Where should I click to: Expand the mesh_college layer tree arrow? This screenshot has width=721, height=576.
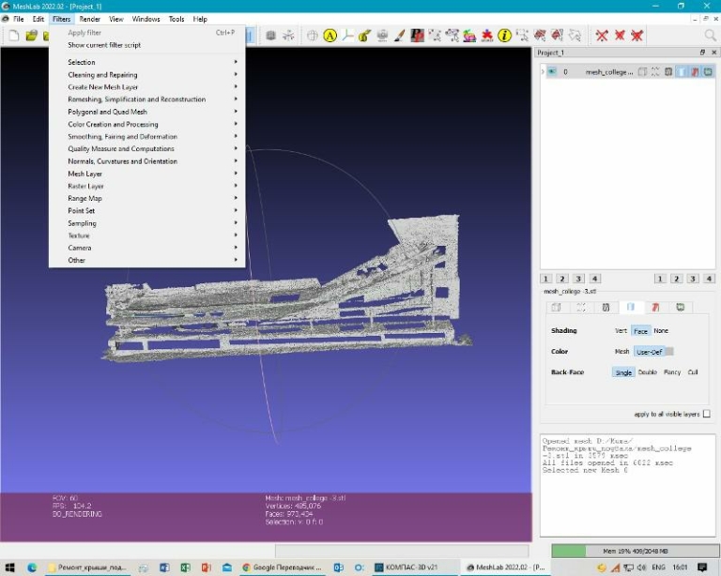542,71
